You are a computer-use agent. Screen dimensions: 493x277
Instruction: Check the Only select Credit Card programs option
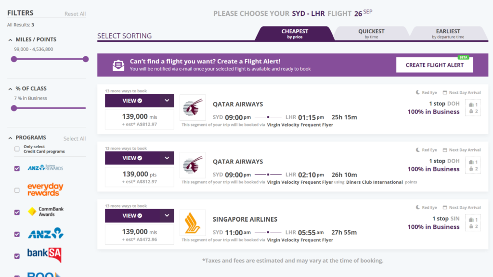click(x=16, y=149)
